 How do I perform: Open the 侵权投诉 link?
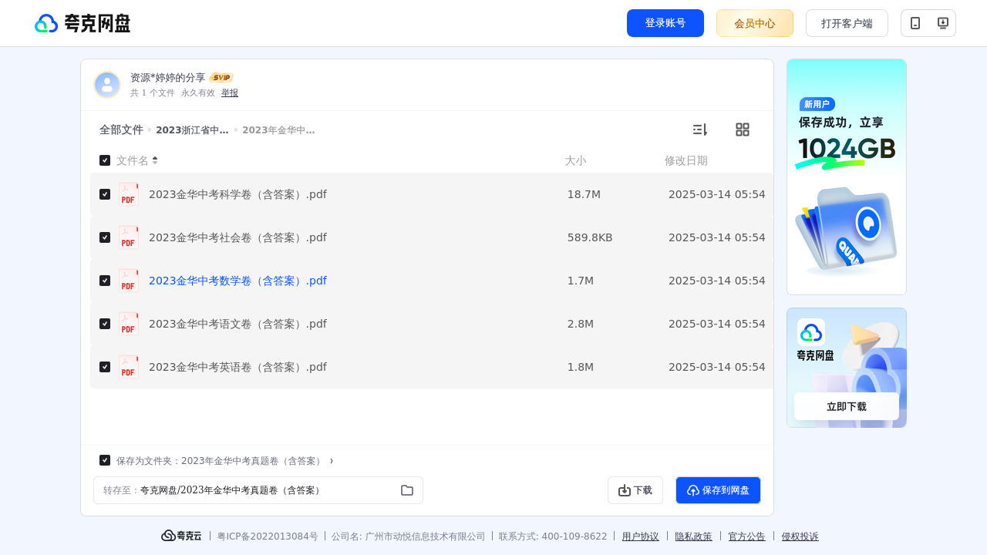800,536
